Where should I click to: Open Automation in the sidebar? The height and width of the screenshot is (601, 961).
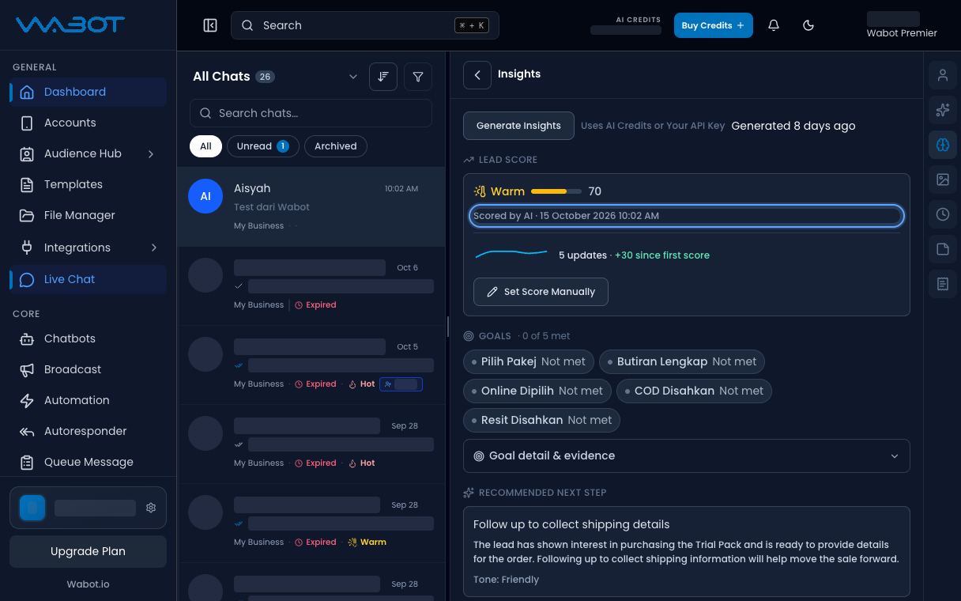(89, 400)
